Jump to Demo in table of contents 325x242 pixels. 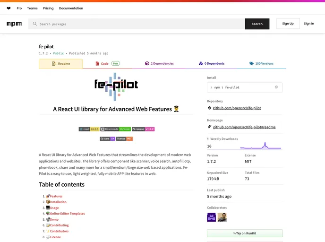coord(54,219)
